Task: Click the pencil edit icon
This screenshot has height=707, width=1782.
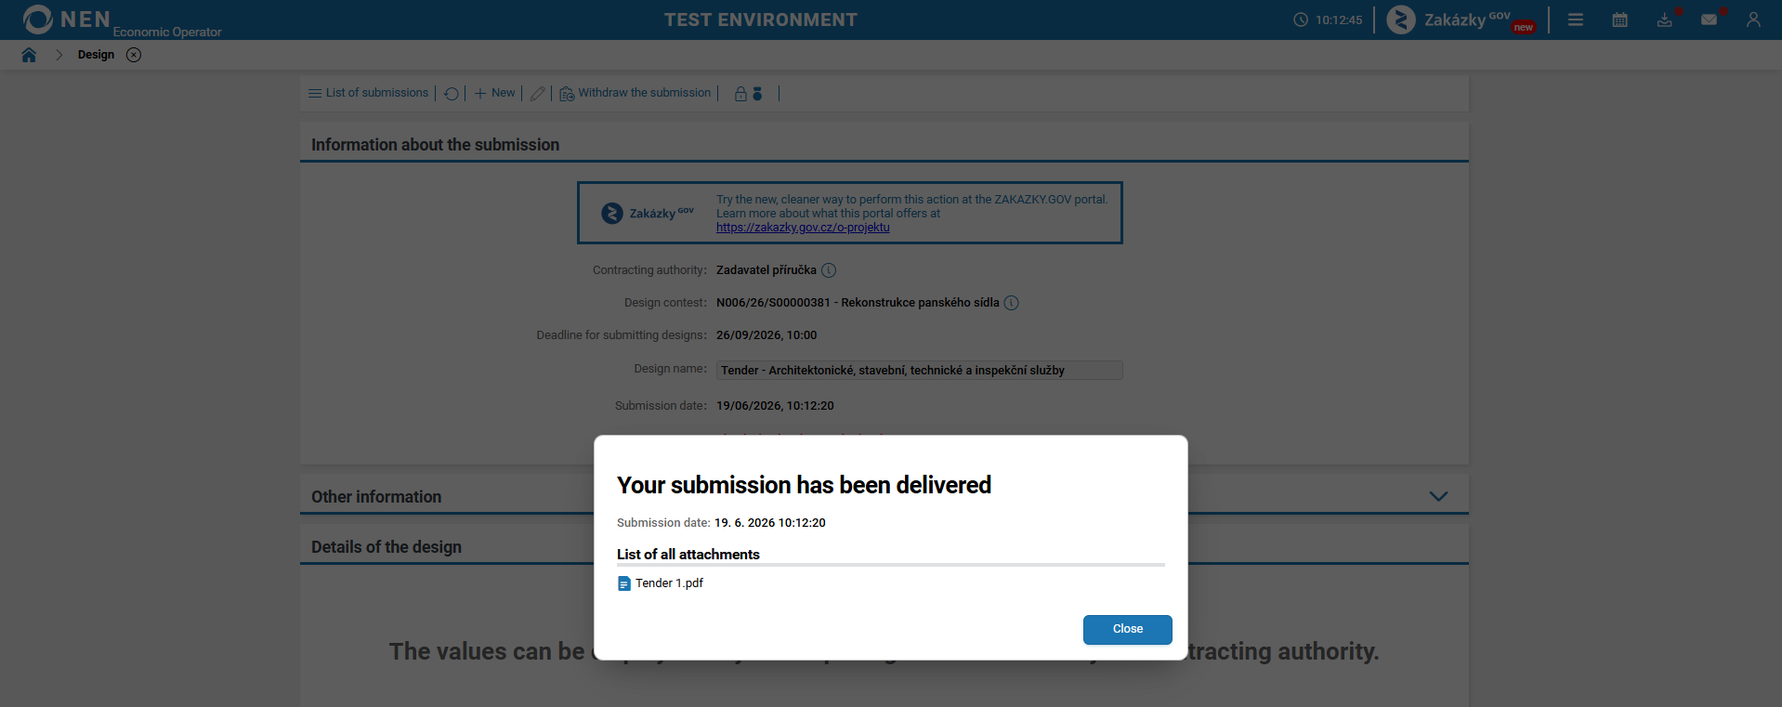Action: coord(537,94)
